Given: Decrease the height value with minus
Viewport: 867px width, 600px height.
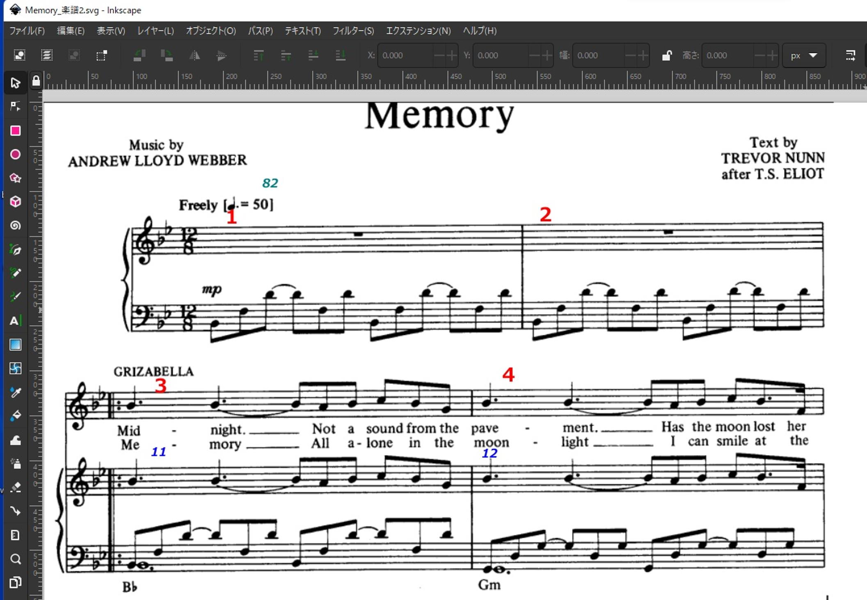Looking at the screenshot, I should pyautogui.click(x=759, y=55).
